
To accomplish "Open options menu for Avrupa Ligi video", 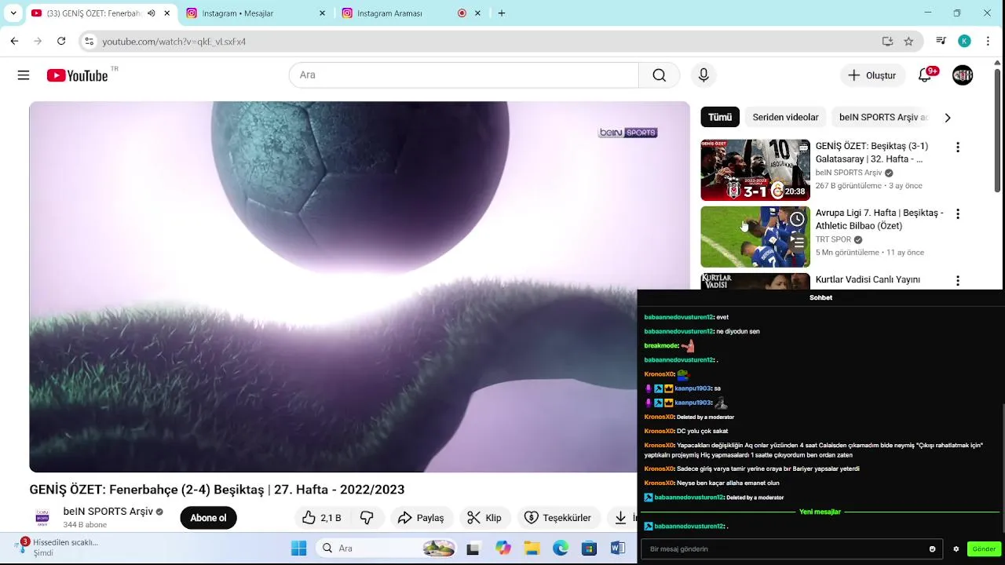I will (957, 213).
